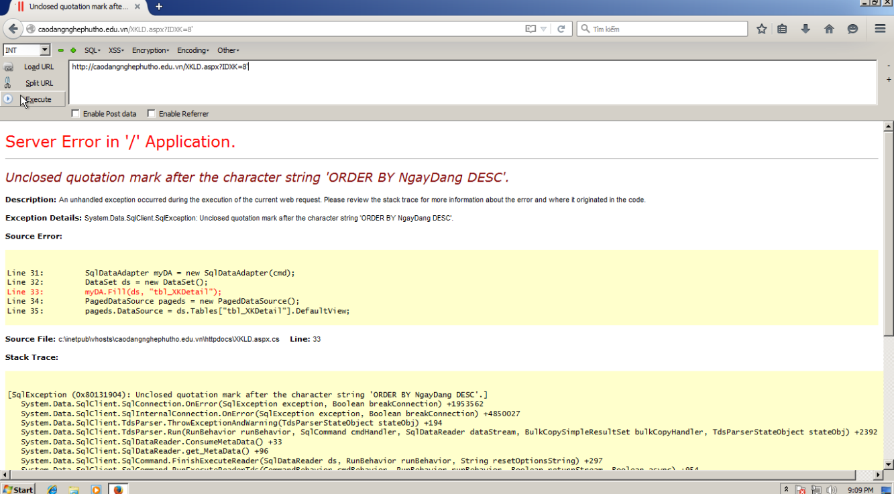The width and height of the screenshot is (894, 494).
Task: Show bookmarks list icon
Action: coord(782,29)
